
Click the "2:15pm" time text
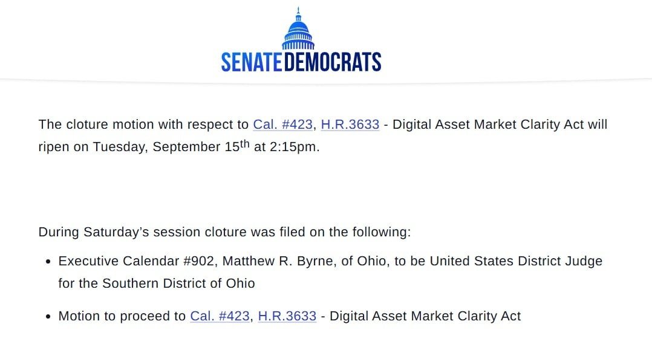tap(293, 147)
